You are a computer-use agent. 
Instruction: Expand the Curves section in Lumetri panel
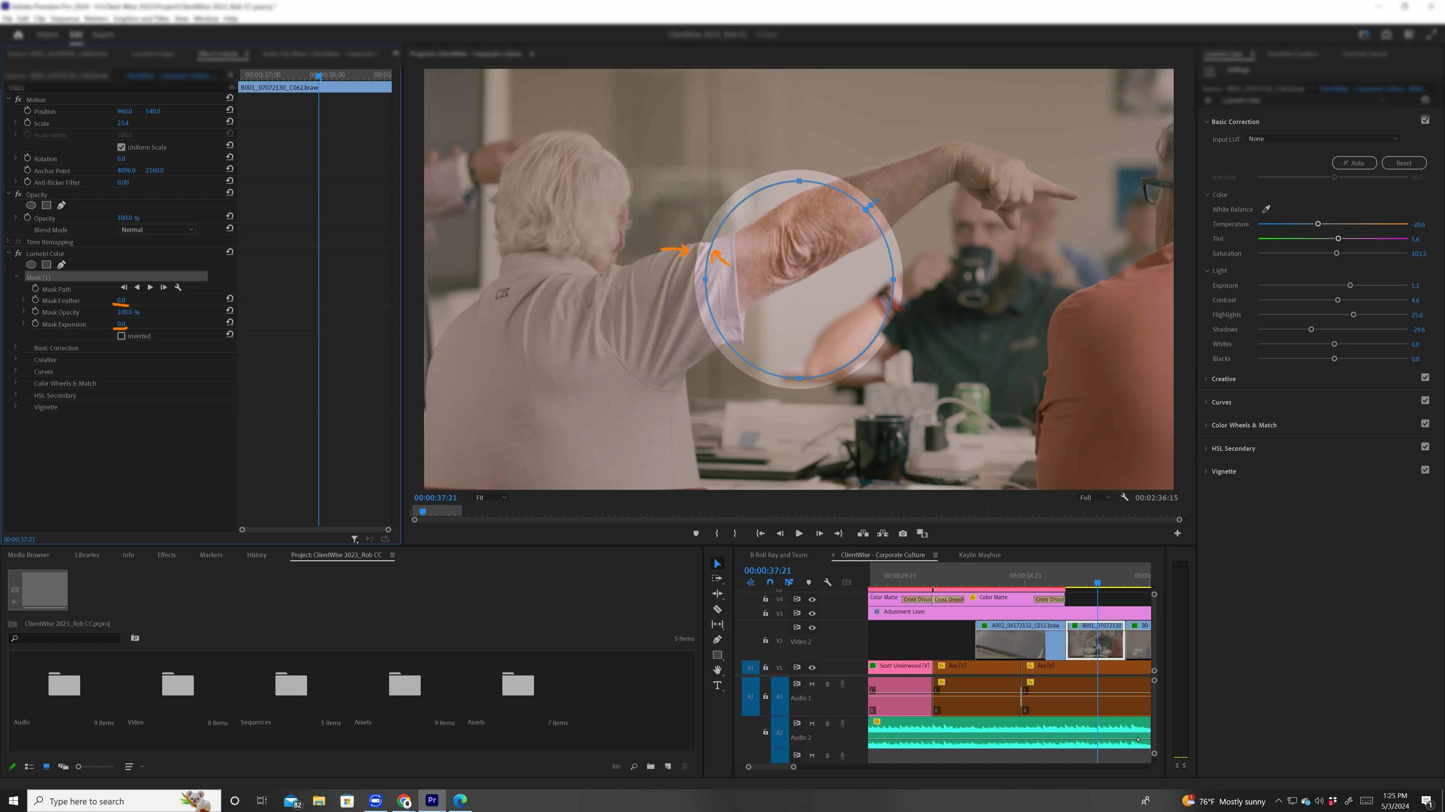pyautogui.click(x=1221, y=402)
